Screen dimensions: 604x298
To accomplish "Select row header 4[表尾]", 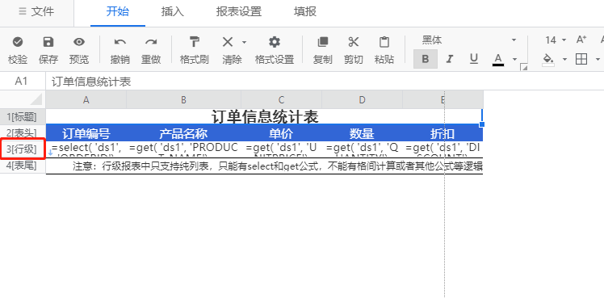I will [x=23, y=166].
